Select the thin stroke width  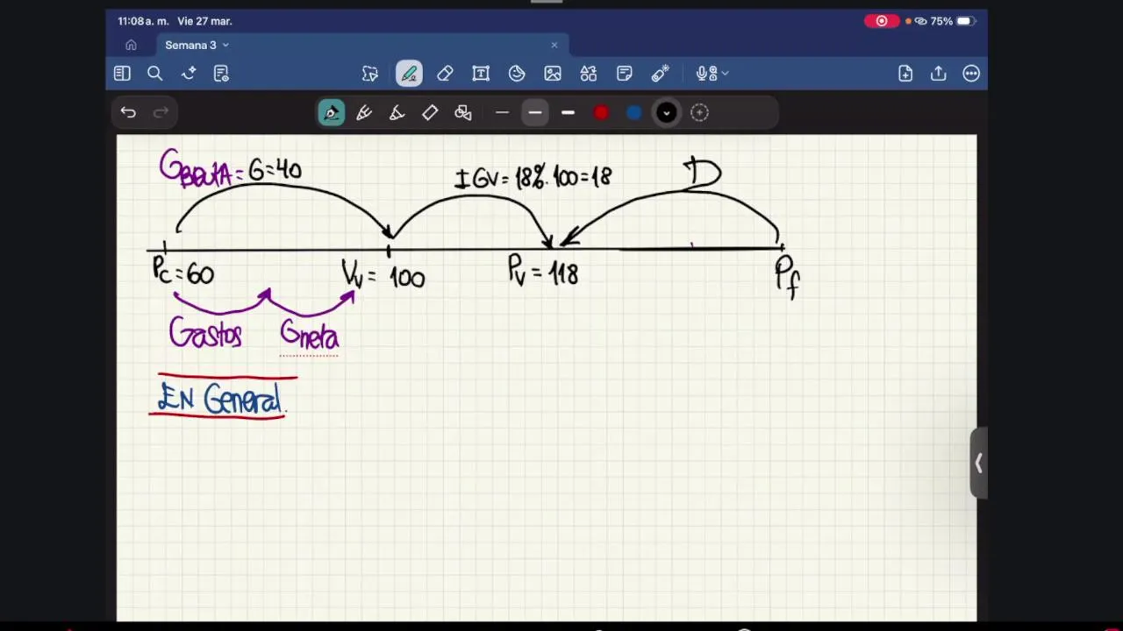(502, 112)
